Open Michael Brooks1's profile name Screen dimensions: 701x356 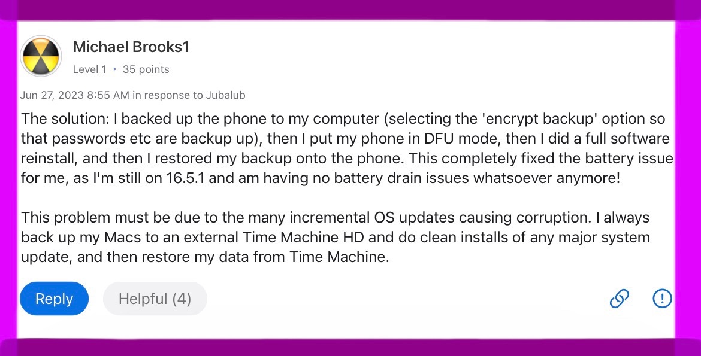point(131,47)
